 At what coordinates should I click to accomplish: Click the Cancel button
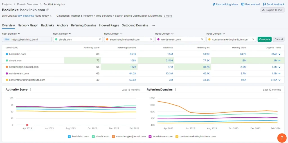pos(279,39)
